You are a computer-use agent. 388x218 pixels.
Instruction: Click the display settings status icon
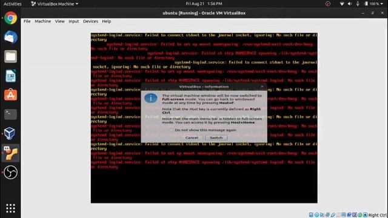point(344,215)
